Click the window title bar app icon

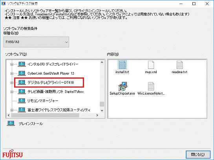pyautogui.click(x=3, y=4)
